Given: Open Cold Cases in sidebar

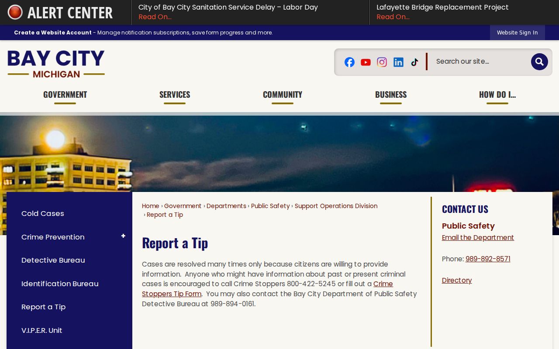Looking at the screenshot, I should (x=43, y=213).
